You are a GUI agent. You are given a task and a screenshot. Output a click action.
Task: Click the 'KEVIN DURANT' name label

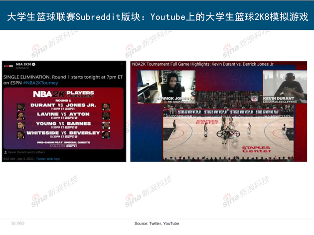(x=279, y=99)
